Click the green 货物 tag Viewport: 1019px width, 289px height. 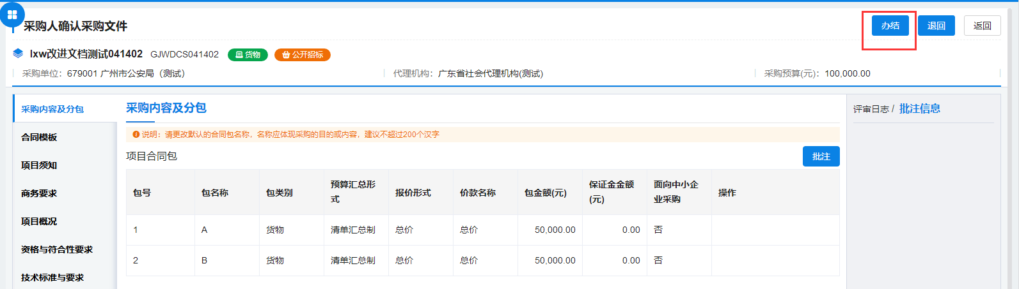pyautogui.click(x=248, y=55)
